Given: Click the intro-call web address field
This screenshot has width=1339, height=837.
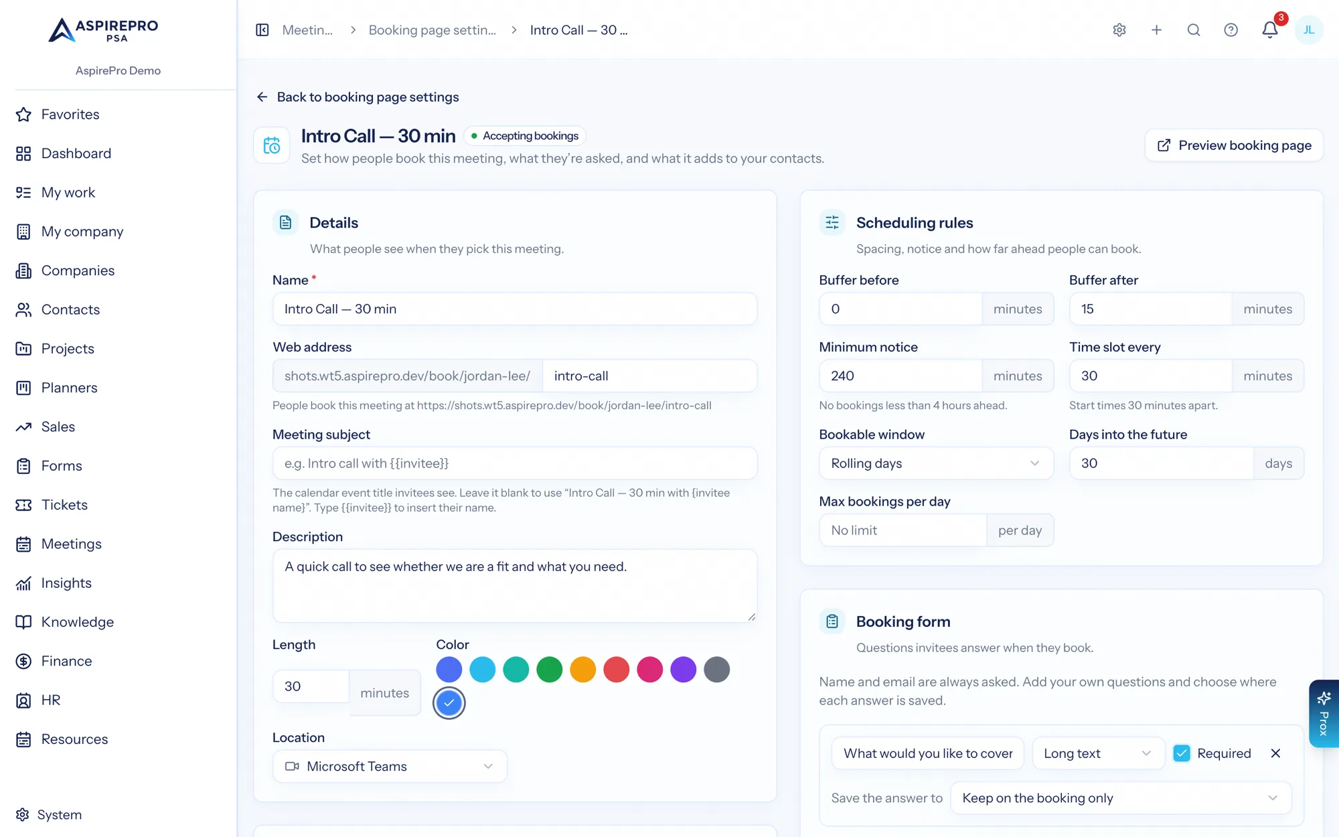Looking at the screenshot, I should 649,376.
